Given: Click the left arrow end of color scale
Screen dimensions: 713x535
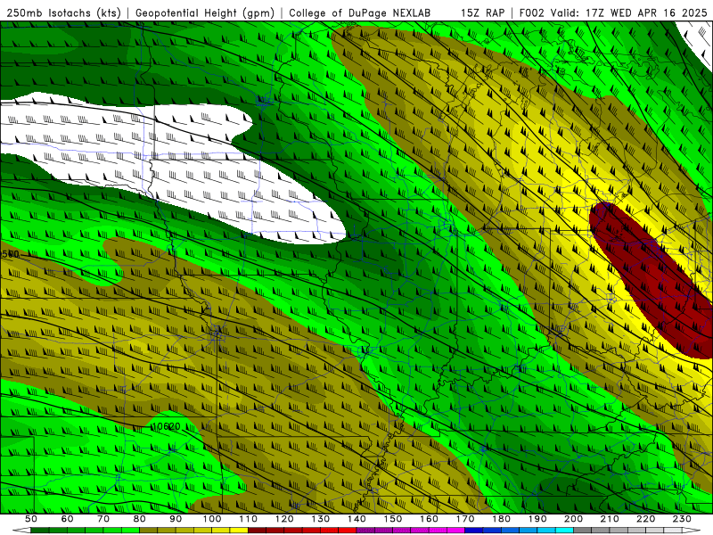Looking at the screenshot, I should [x=21, y=531].
